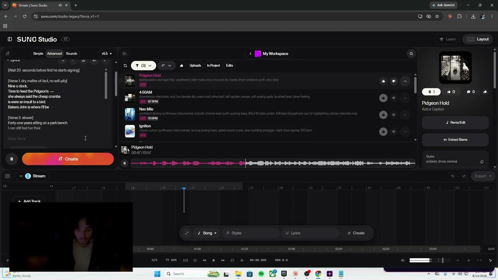
Task: Toggle the Edits filter
Action: point(230,66)
